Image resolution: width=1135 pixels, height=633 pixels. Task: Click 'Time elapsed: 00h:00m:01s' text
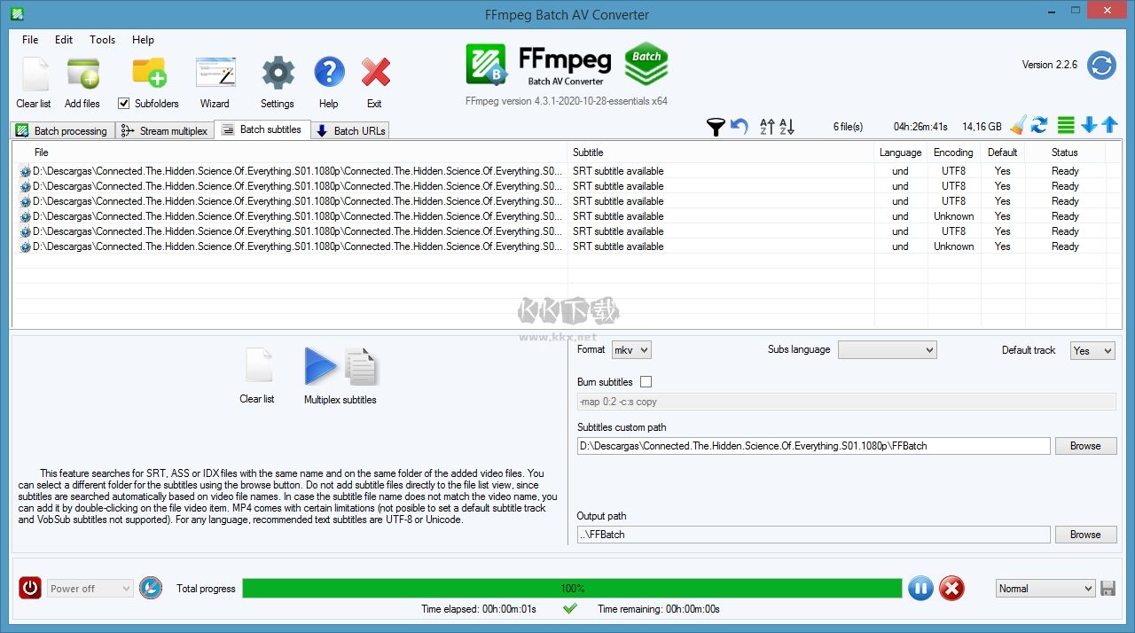point(479,609)
